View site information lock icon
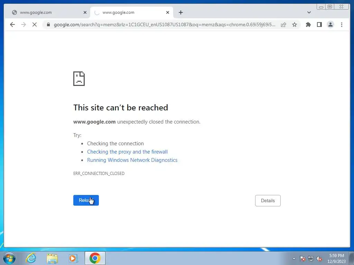This screenshot has height=265, width=354. tap(48, 24)
